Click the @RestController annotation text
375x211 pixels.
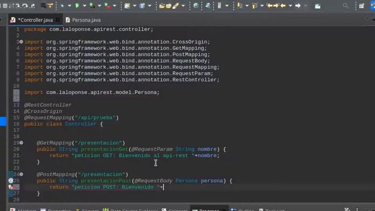click(47, 105)
